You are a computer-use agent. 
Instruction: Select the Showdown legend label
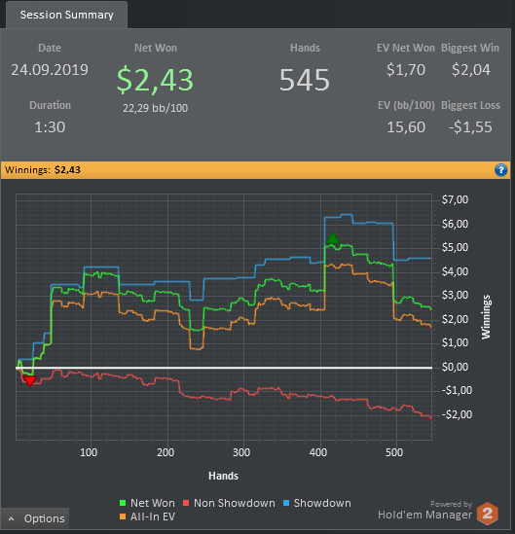point(322,503)
